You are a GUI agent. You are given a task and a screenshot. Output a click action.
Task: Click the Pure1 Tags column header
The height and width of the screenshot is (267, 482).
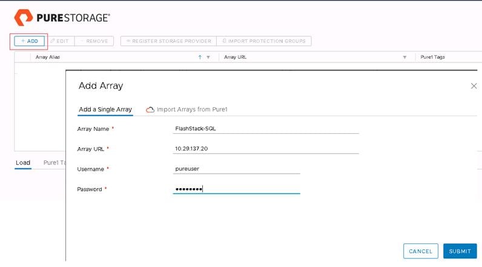[x=434, y=58]
